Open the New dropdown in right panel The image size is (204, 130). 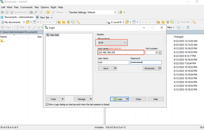(x=171, y=27)
